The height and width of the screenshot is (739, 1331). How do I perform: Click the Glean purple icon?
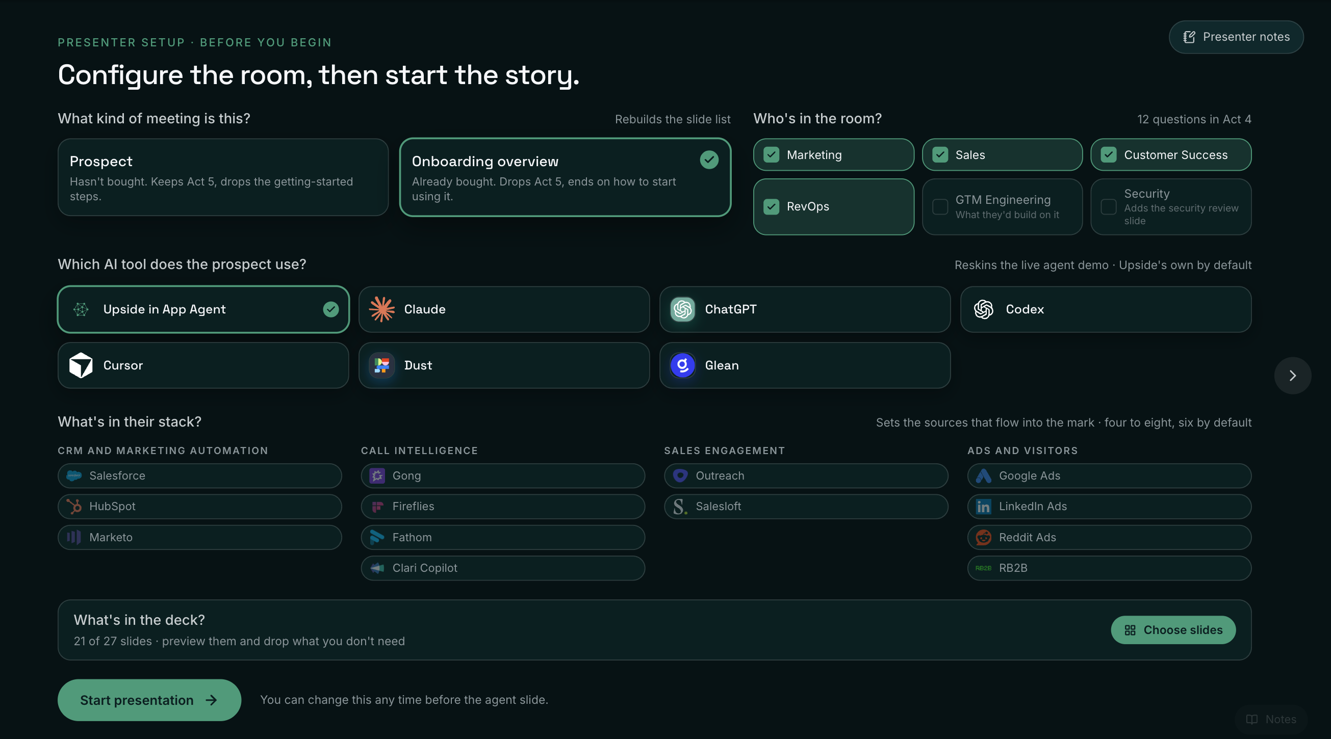[682, 365]
